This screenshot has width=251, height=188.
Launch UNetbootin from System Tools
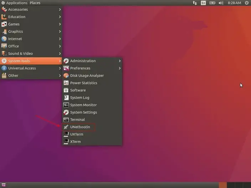pos(92,127)
